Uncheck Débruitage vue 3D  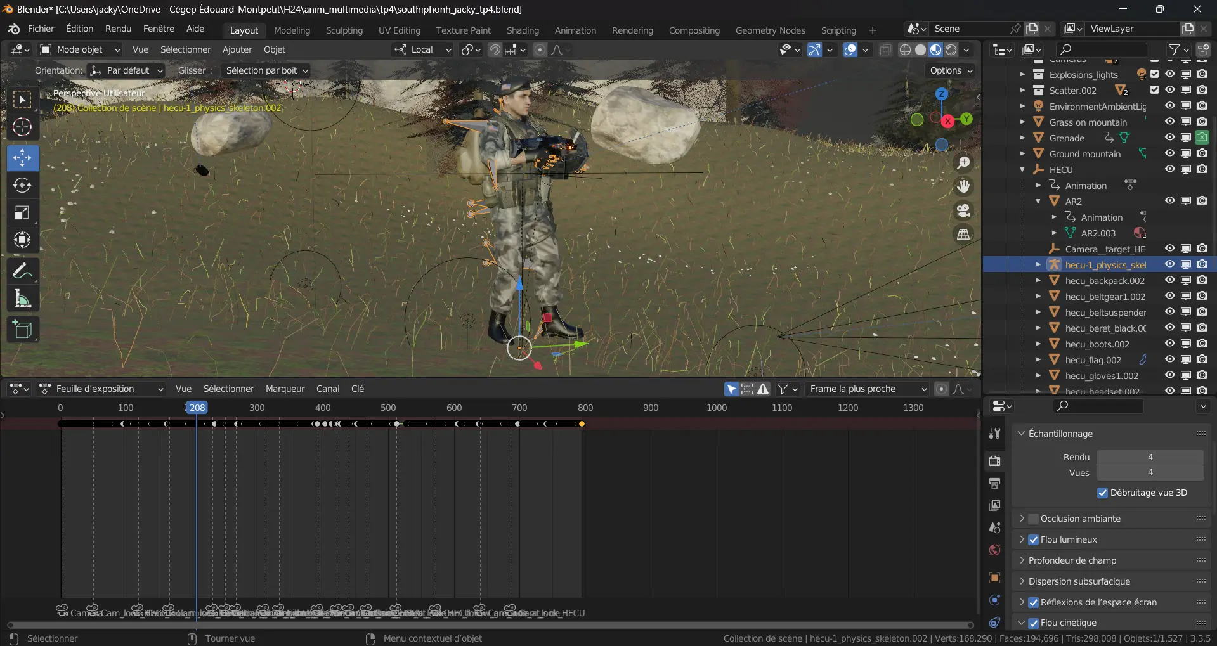[x=1103, y=493]
